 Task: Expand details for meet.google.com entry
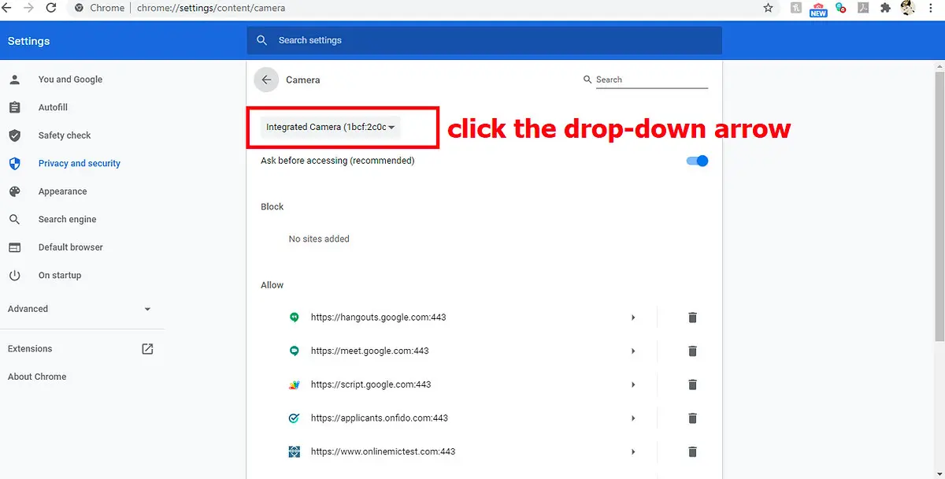point(633,351)
